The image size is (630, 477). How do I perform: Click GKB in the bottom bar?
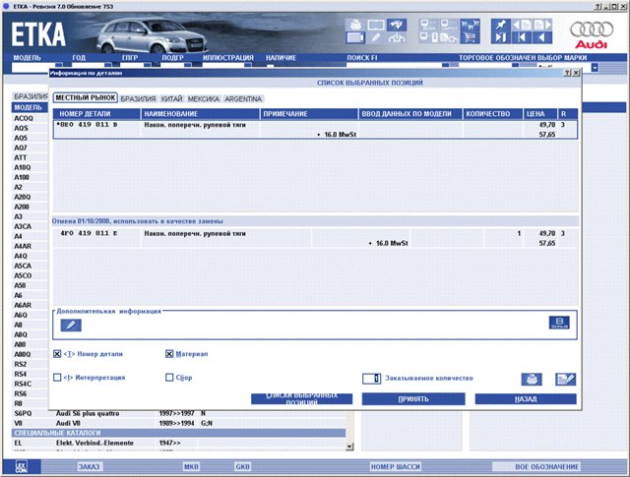pyautogui.click(x=243, y=466)
